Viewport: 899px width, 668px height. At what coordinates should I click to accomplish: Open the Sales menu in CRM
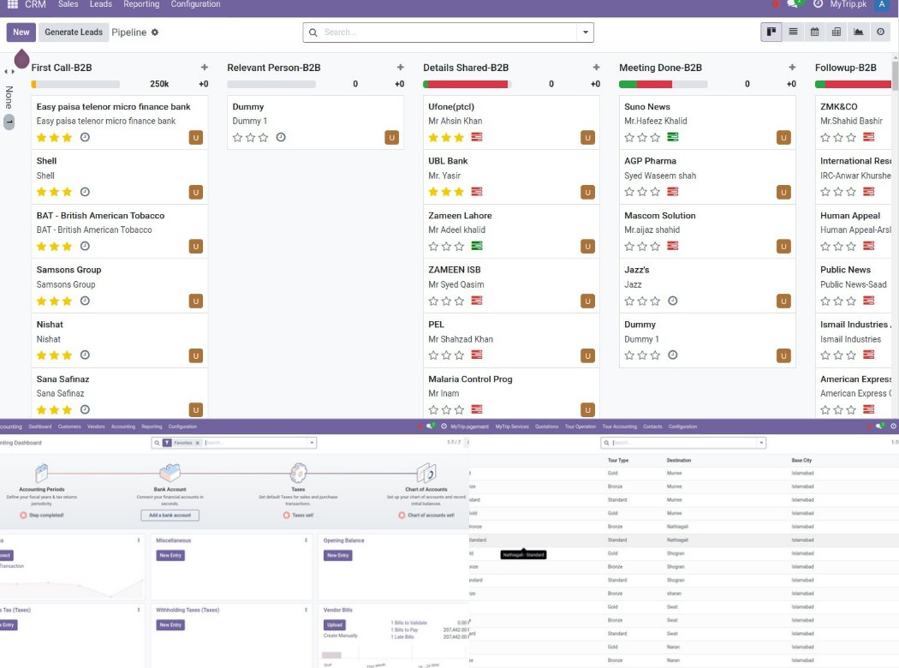point(68,4)
